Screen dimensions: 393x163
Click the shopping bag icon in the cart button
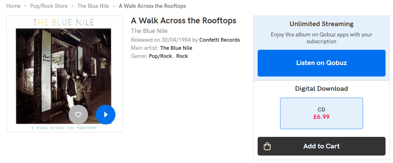pyautogui.click(x=267, y=146)
